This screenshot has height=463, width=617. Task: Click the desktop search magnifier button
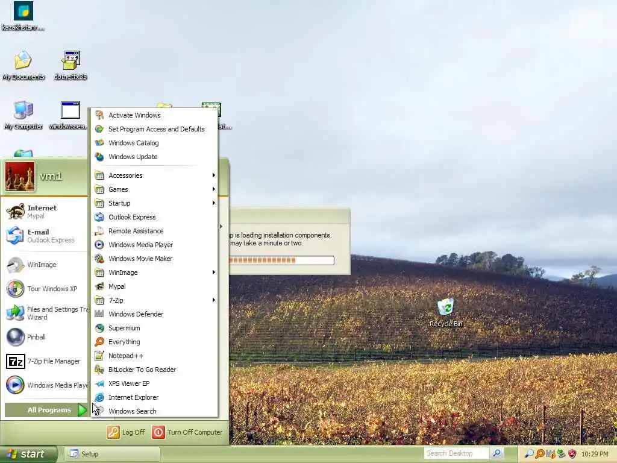pos(496,453)
